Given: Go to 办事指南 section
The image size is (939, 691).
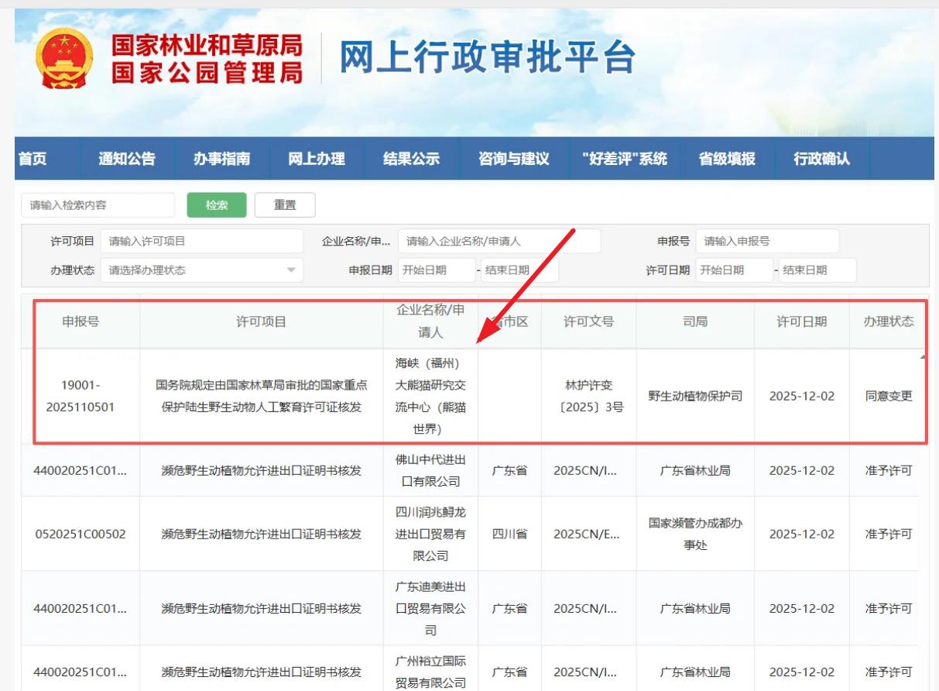Looking at the screenshot, I should point(222,159).
